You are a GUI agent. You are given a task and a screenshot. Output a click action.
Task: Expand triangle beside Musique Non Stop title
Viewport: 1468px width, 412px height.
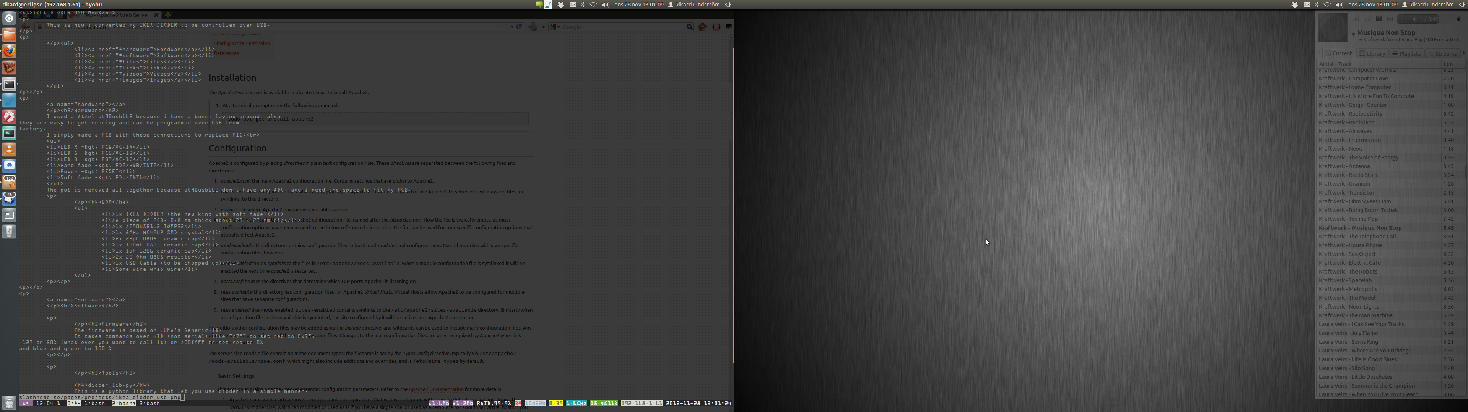pyautogui.click(x=1353, y=35)
